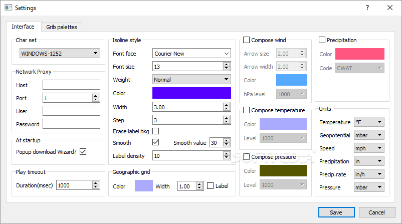
Task: Pick the Compose pressure olive color swatch
Action: [x=283, y=171]
